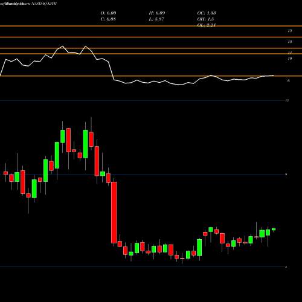Click the OC: 1.33 reading

(x=207, y=13)
